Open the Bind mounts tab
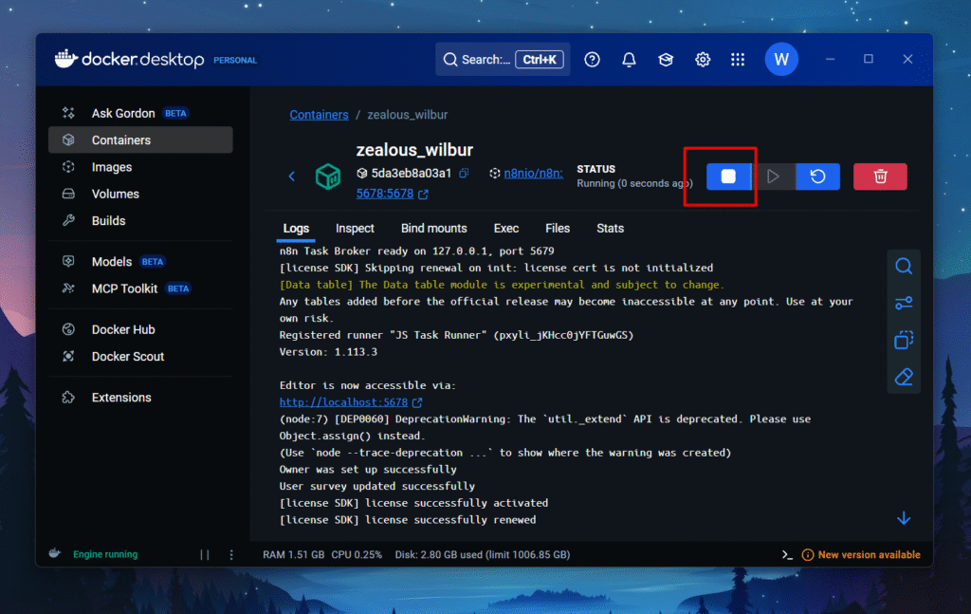The width and height of the screenshot is (971, 614). [433, 228]
